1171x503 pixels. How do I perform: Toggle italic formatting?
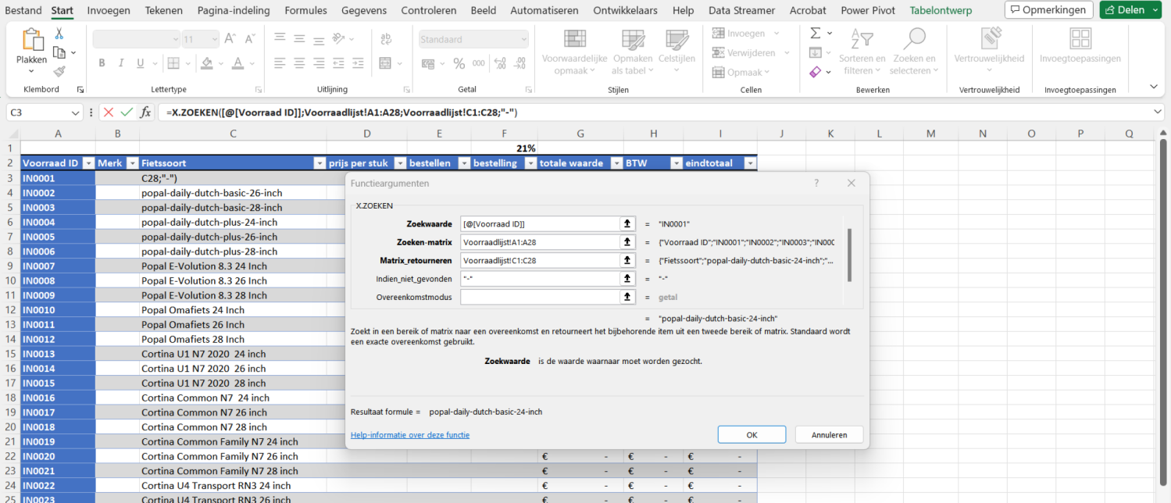(x=121, y=62)
